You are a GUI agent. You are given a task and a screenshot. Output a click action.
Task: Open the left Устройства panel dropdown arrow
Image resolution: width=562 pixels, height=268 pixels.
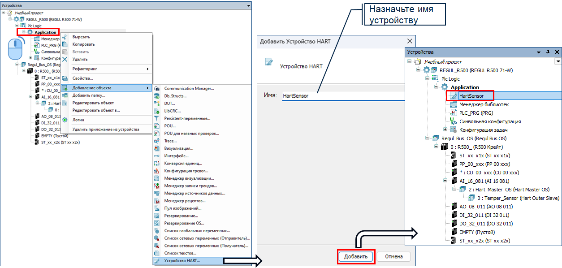point(249,5)
